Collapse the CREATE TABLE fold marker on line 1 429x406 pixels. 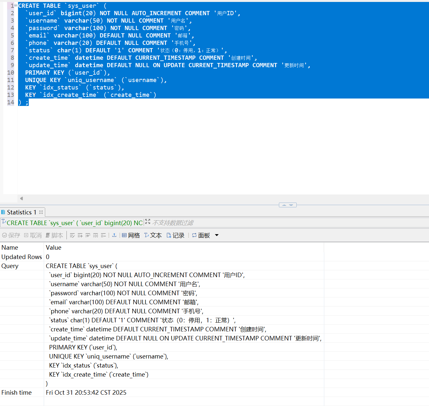[16, 5]
